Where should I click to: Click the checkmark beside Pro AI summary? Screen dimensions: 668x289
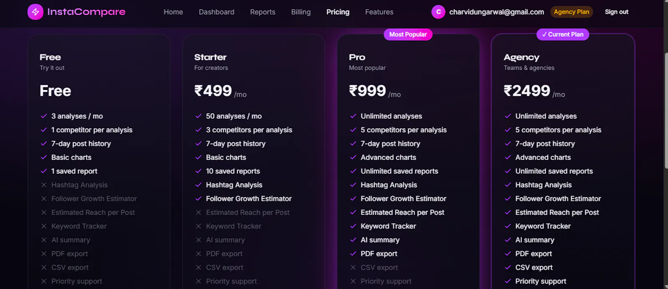pos(353,240)
